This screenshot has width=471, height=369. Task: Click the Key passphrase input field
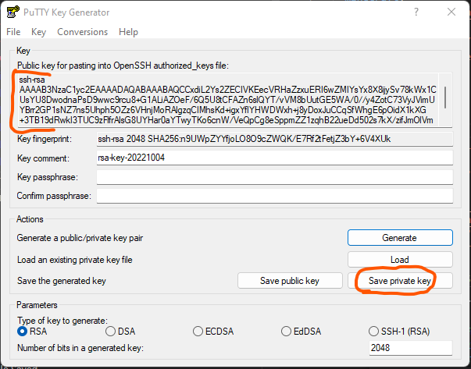[x=274, y=177]
